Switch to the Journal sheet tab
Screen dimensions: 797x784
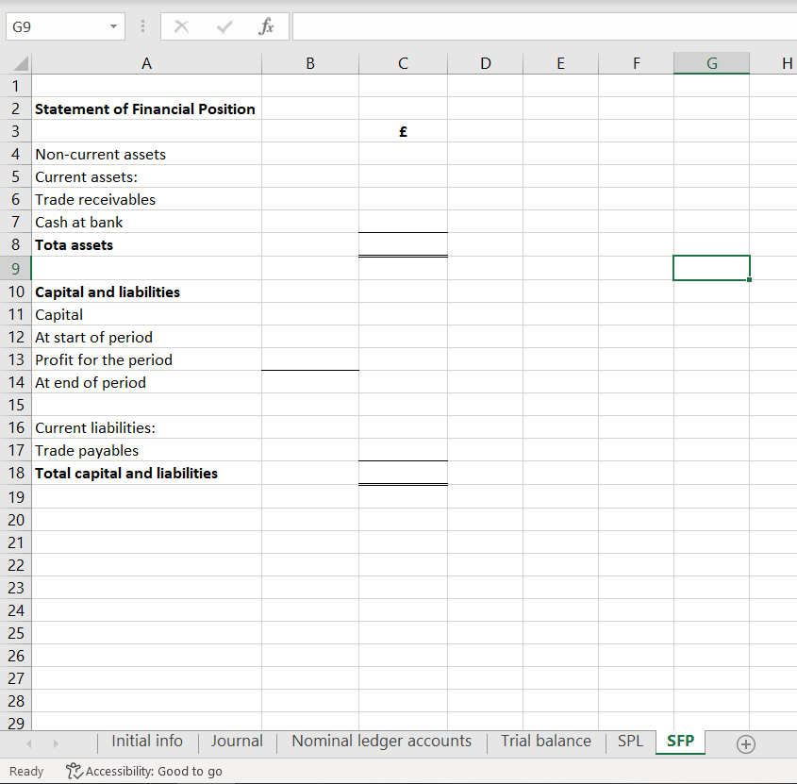click(237, 742)
